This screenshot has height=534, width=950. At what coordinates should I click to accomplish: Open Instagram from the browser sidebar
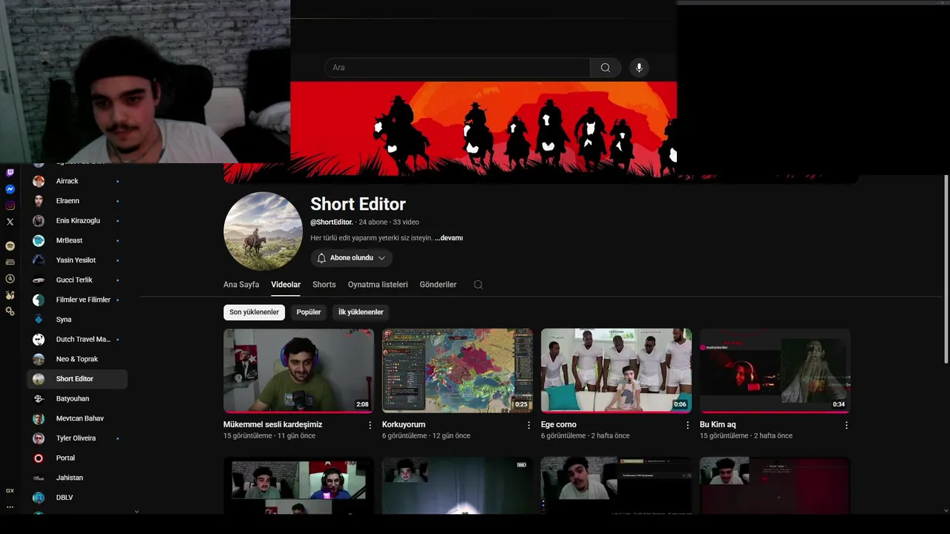coord(10,205)
